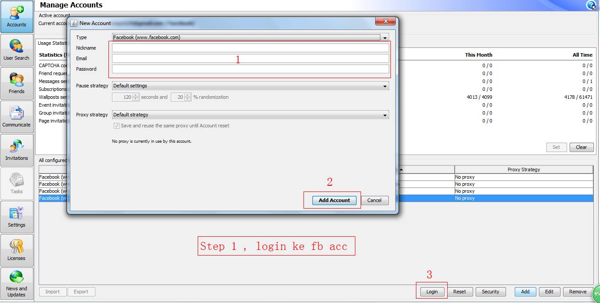Sort by Proxy Strategy column header
The width and height of the screenshot is (600, 303).
tap(524, 170)
